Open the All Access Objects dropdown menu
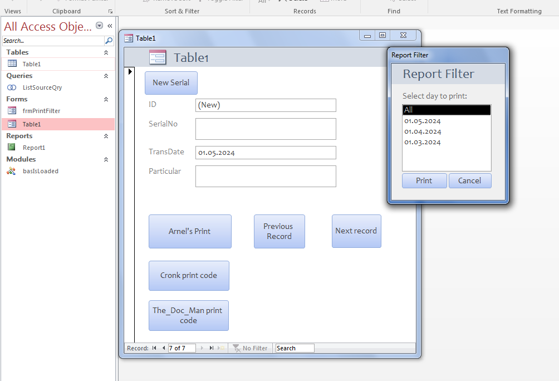This screenshot has height=381, width=559. click(99, 26)
